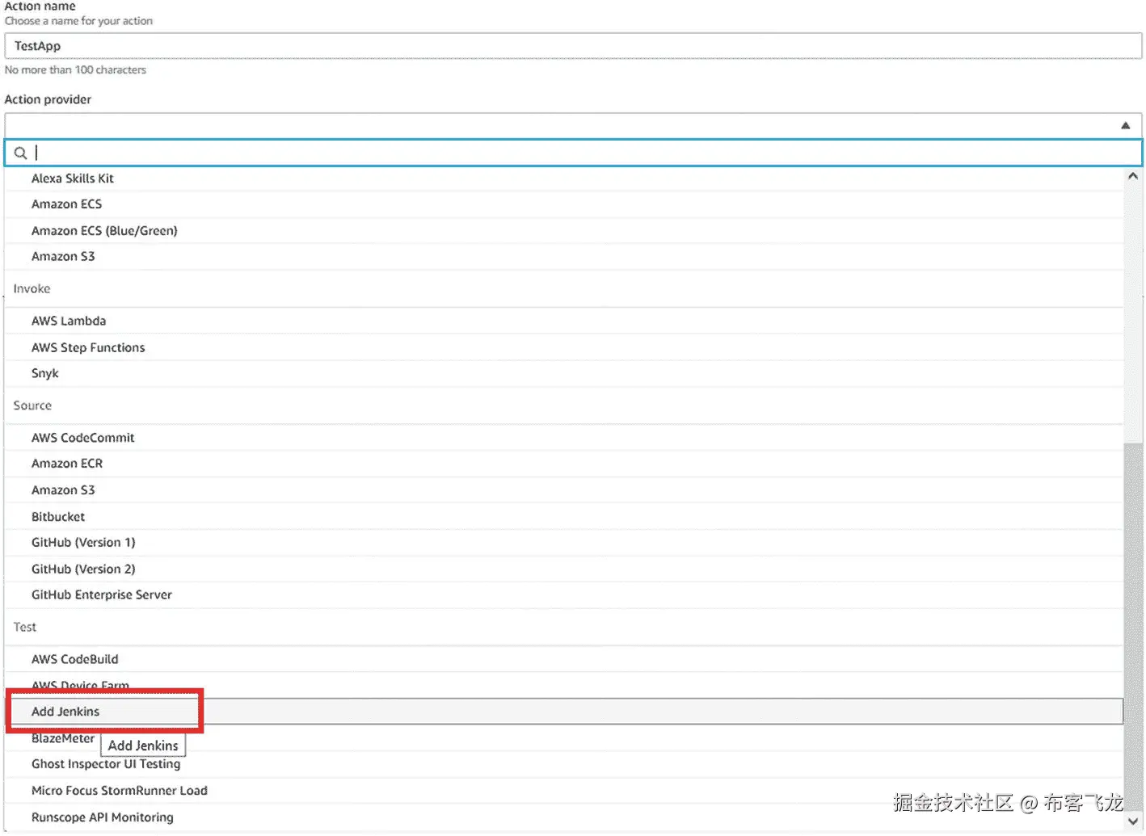Choose GitHub (Version 1)

click(x=563, y=543)
